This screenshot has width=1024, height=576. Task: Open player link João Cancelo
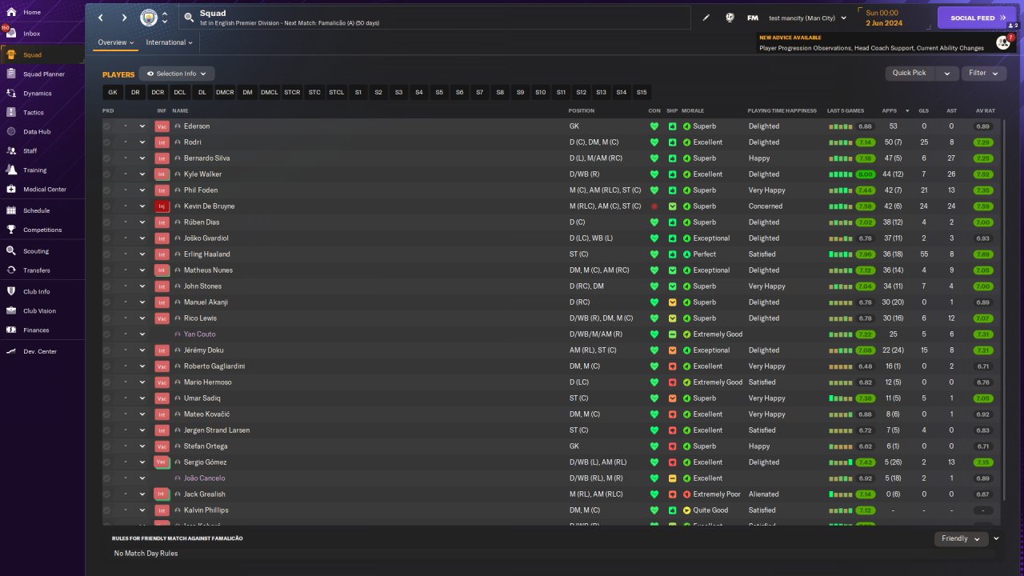[204, 478]
